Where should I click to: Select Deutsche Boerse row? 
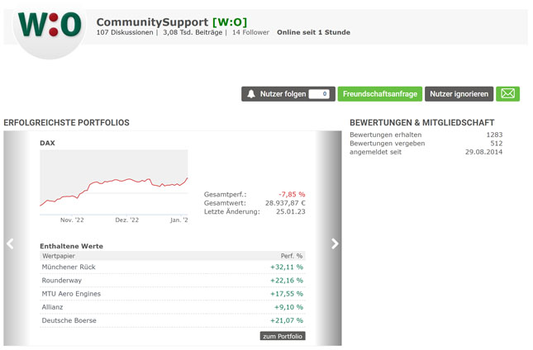173,320
